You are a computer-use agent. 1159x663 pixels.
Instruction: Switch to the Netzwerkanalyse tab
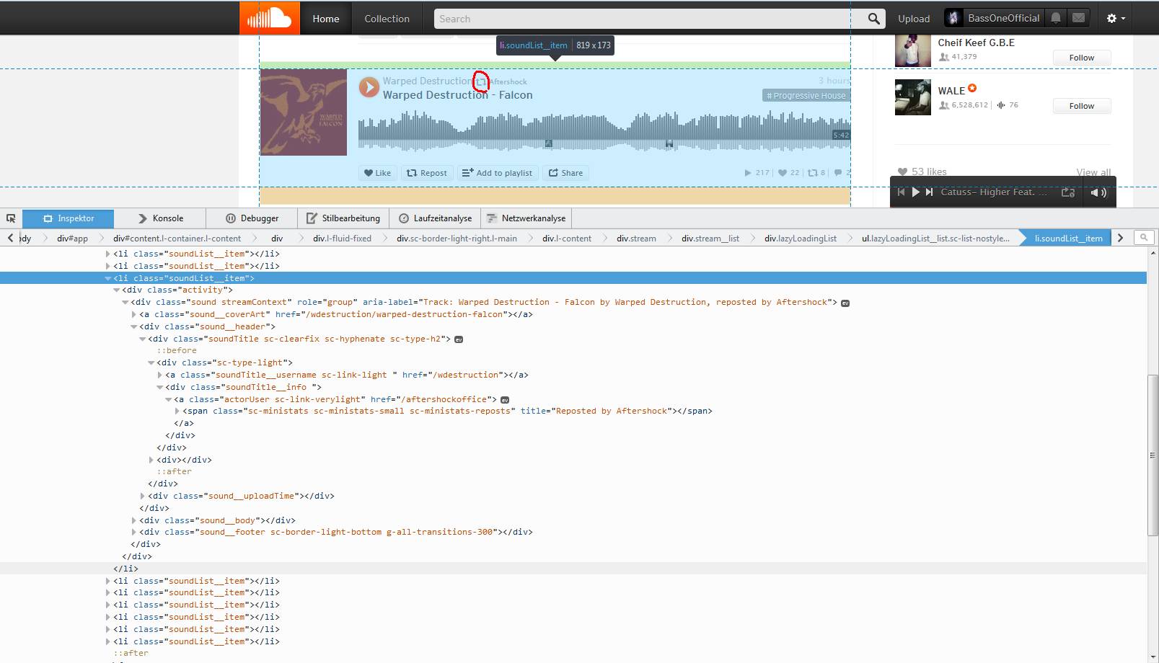(x=526, y=218)
